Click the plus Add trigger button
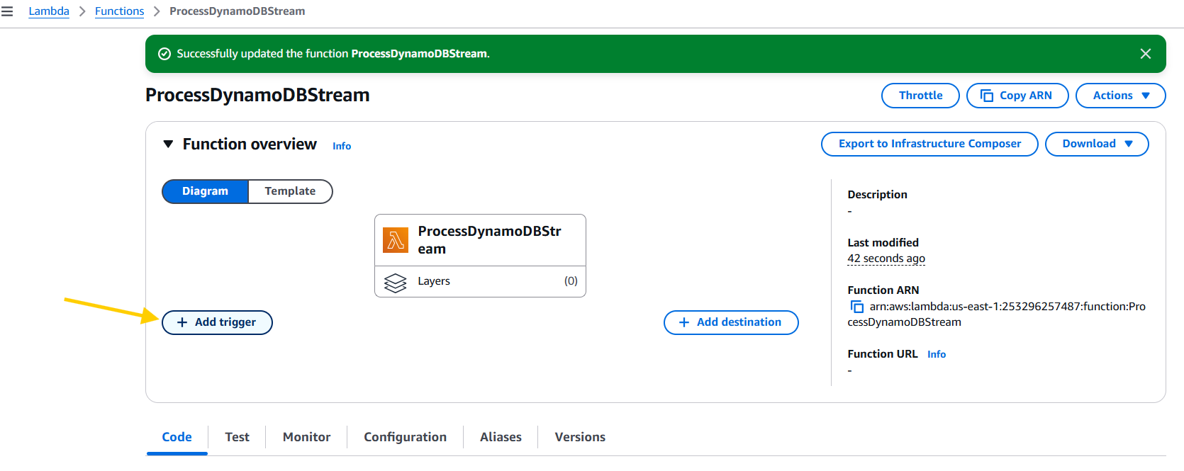The width and height of the screenshot is (1184, 471). tap(217, 322)
